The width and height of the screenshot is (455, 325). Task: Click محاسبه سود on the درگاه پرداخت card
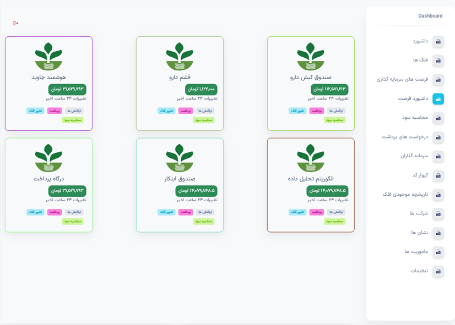(73, 222)
